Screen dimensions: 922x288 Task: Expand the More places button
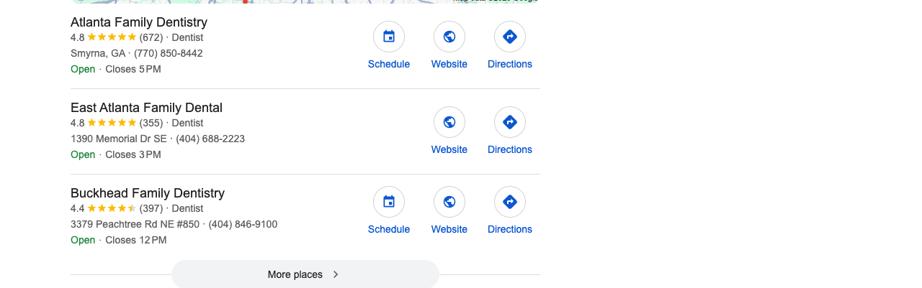point(305,274)
